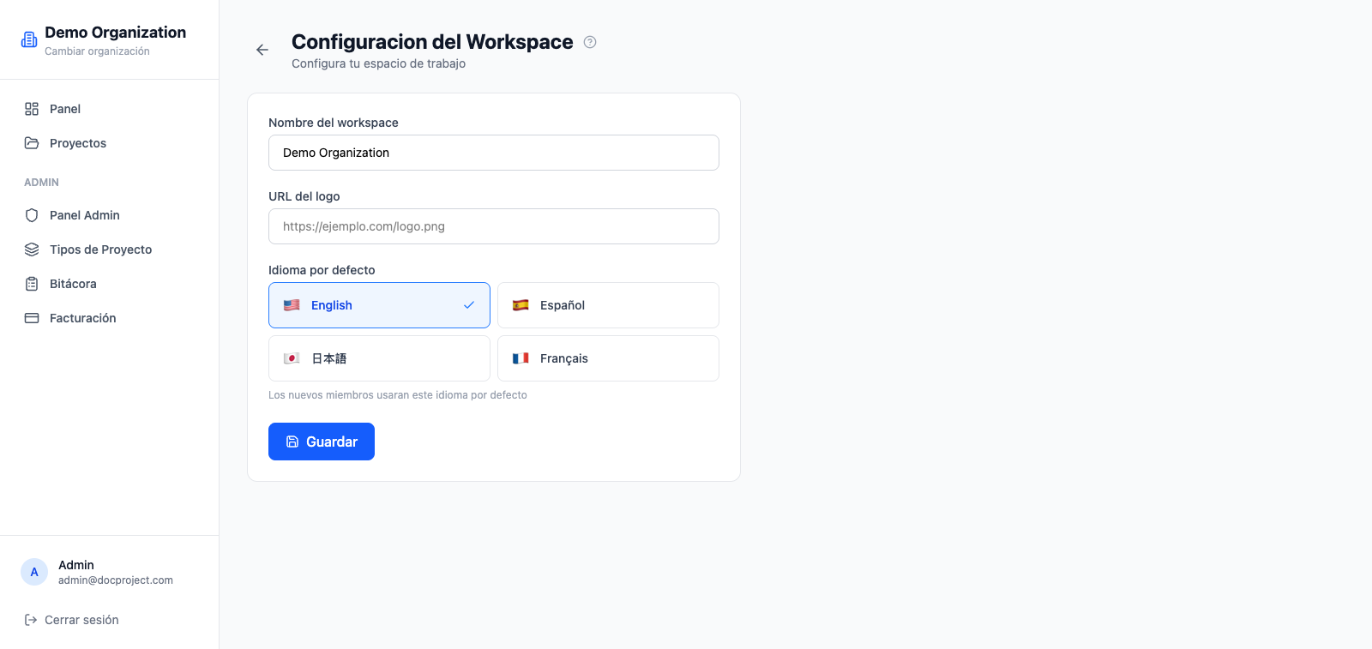Click the Idioma por defecto label
1372x649 pixels.
[322, 270]
